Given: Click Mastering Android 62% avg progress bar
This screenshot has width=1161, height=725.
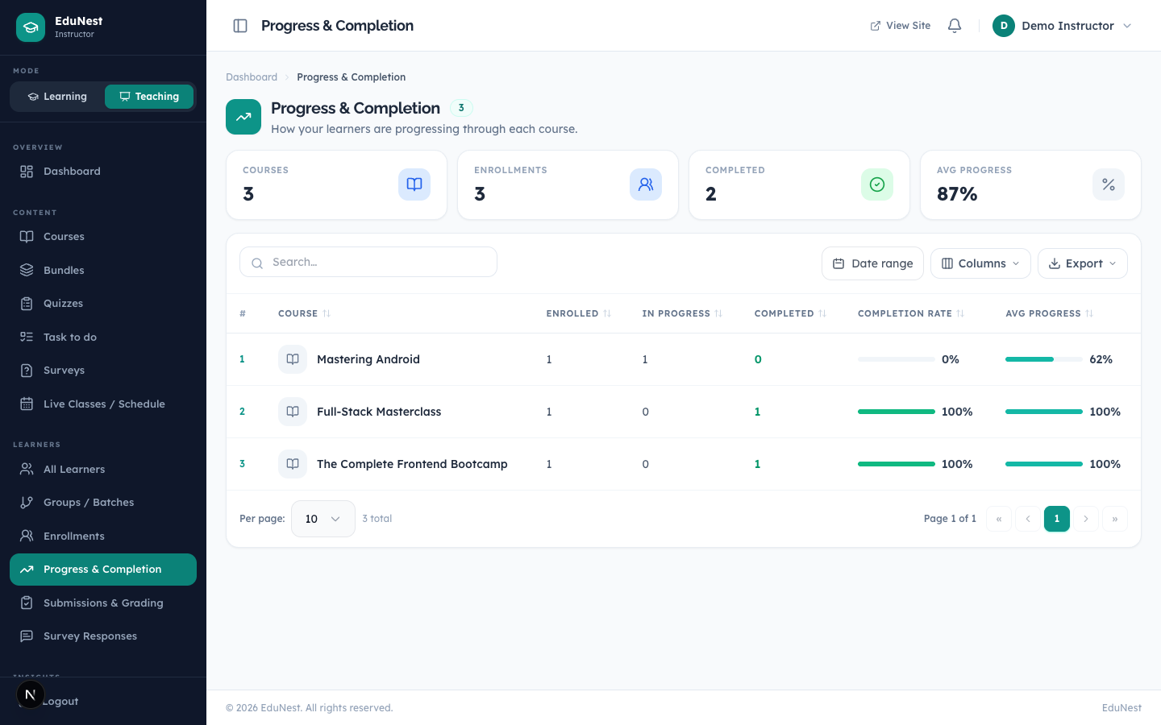Looking at the screenshot, I should coord(1044,359).
